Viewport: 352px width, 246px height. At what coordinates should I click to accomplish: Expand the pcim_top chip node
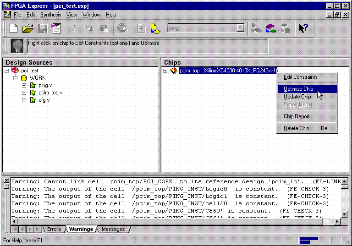click(x=165, y=71)
